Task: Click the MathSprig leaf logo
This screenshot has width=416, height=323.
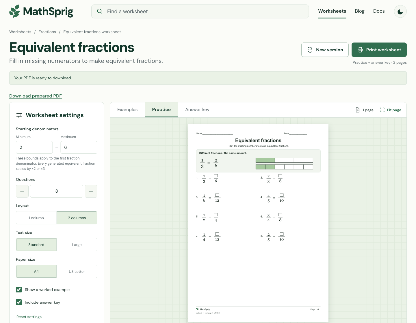Action: coord(15,11)
